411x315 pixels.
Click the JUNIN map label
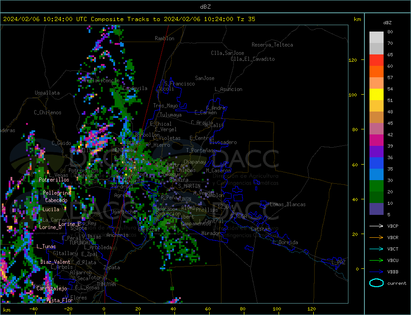(x=184, y=199)
